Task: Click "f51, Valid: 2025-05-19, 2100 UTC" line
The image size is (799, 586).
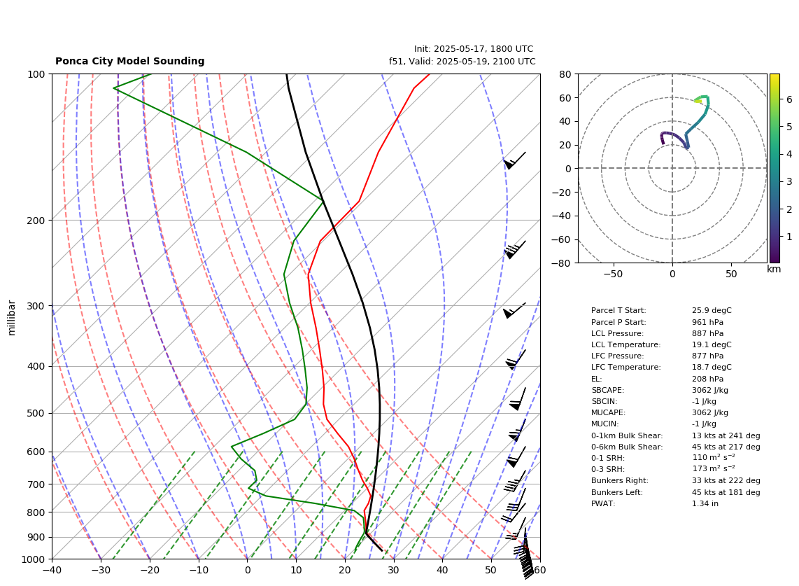Action: coord(462,61)
